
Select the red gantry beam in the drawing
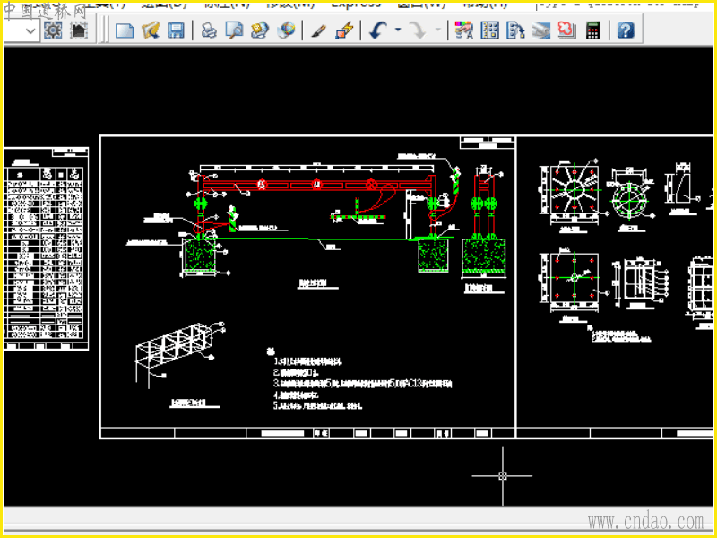pyautogui.click(x=316, y=185)
